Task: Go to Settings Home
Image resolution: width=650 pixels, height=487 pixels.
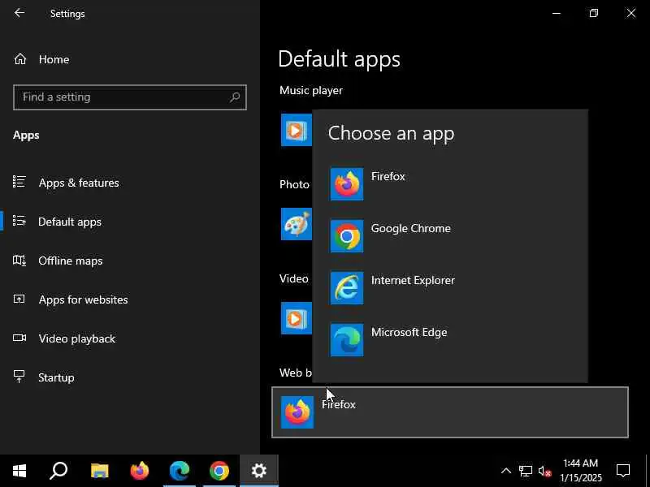Action: (54, 59)
